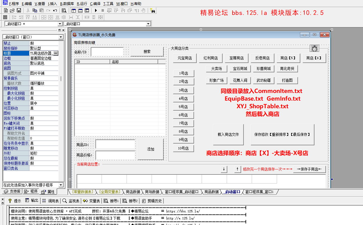Click the timer component icon on form
This screenshot has height=225, width=363.
click(315, 48)
